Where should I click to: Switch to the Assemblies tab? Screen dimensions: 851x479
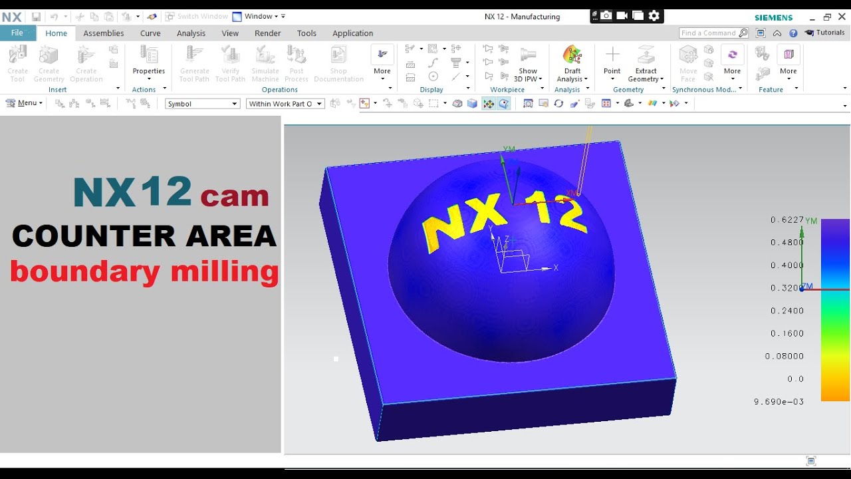click(x=104, y=33)
